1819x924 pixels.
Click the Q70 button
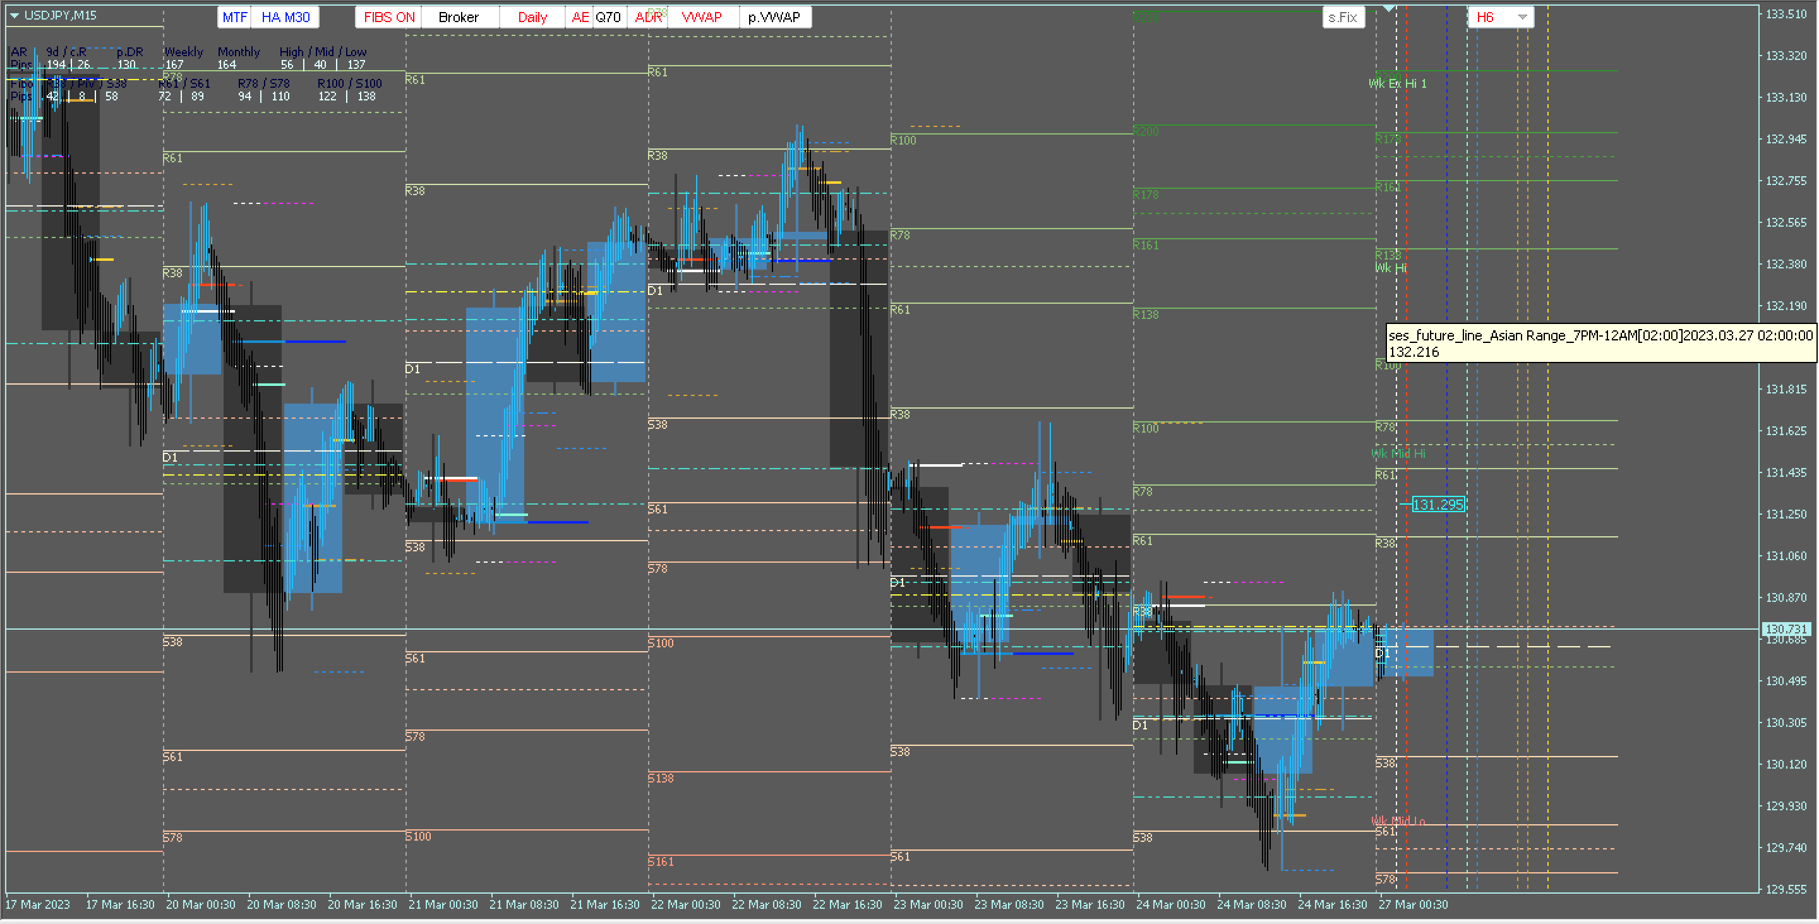tap(608, 17)
